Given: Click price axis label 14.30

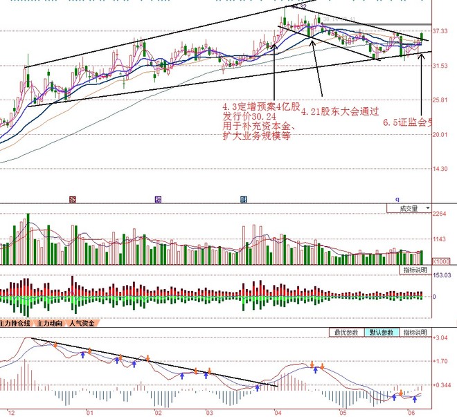Looking at the screenshot, I should tap(440, 169).
